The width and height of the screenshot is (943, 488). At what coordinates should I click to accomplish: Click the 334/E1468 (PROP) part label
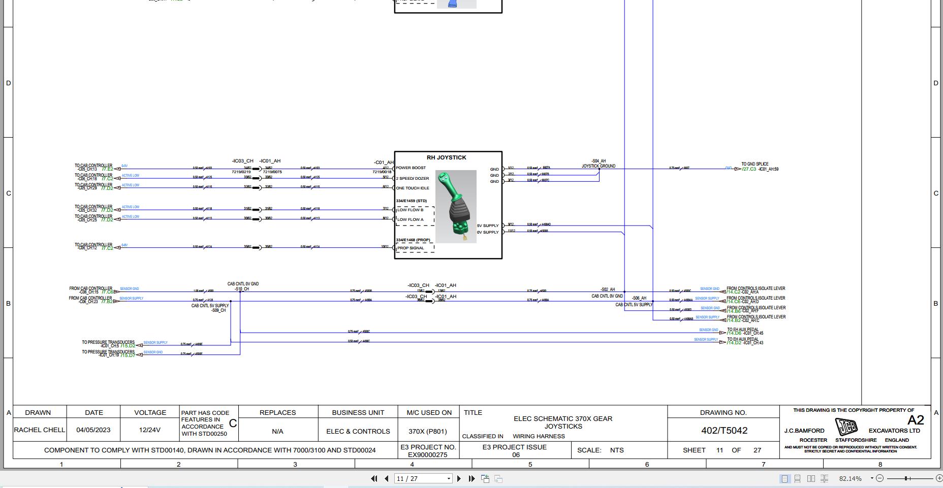(x=413, y=240)
